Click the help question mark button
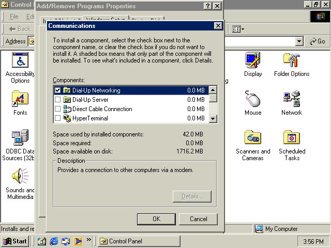The image size is (331, 248). pyautogui.click(x=208, y=6)
